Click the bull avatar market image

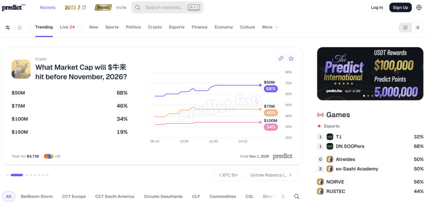[21, 69]
